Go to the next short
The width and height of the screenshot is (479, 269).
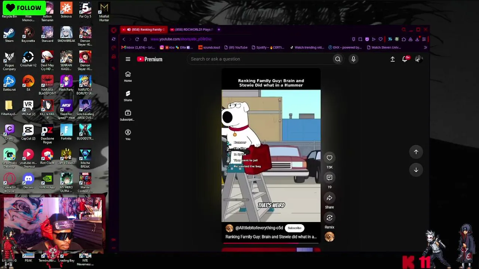click(x=416, y=170)
